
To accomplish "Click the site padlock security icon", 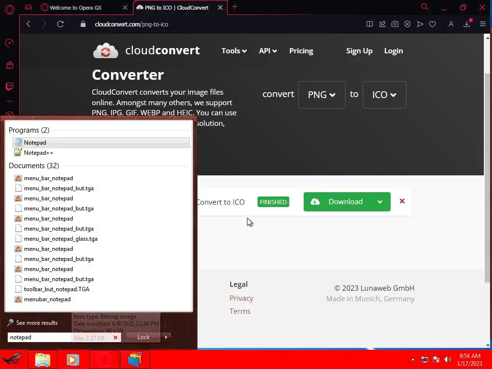I will point(83,24).
